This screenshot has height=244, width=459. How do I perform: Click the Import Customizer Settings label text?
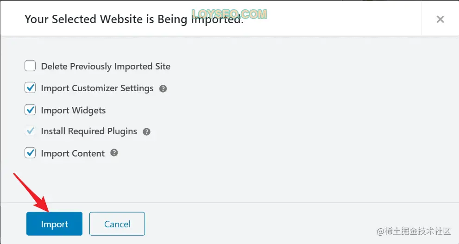click(97, 88)
